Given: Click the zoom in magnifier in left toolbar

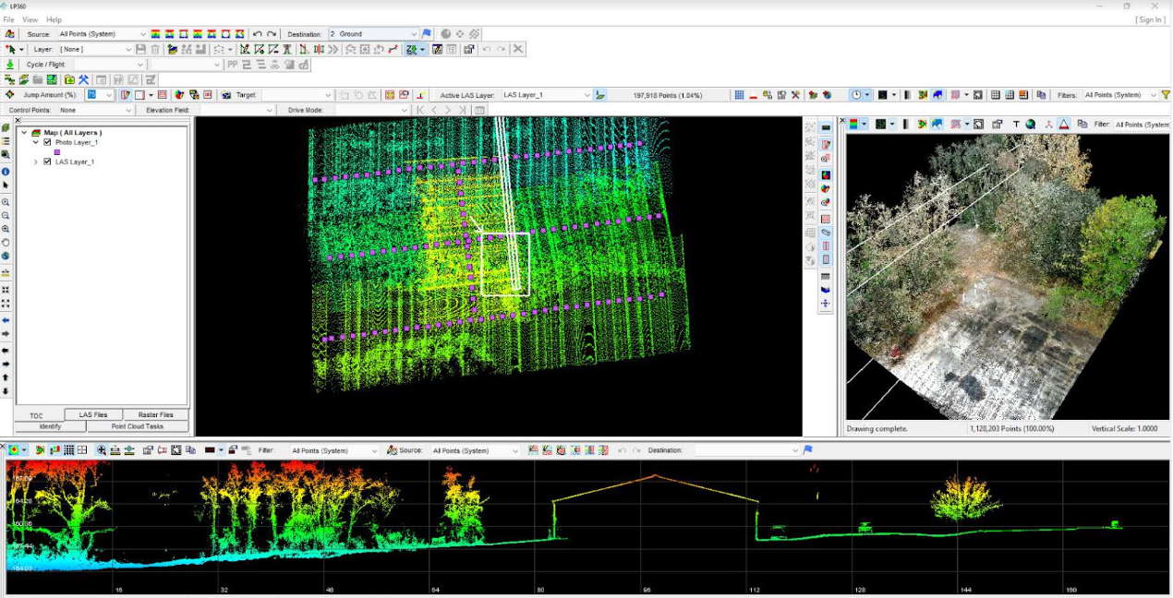Looking at the screenshot, I should coord(6,201).
